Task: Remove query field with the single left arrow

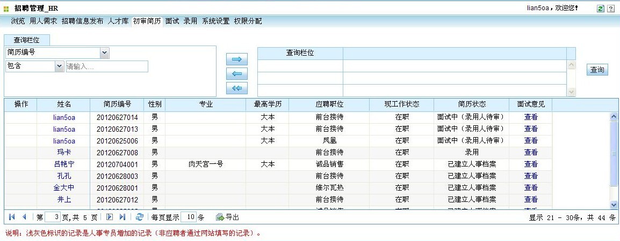Action: [x=236, y=73]
